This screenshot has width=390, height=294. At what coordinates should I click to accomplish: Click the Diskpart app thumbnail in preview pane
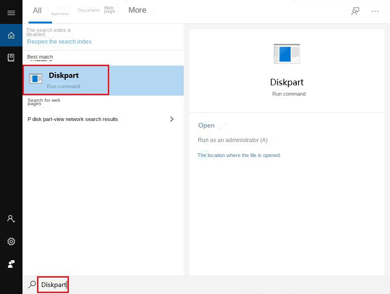286,53
